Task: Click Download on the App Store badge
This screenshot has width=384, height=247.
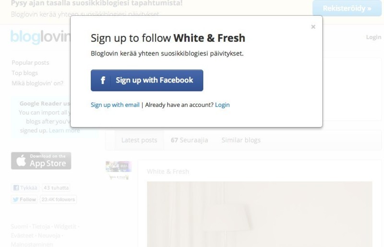Action: click(x=41, y=161)
